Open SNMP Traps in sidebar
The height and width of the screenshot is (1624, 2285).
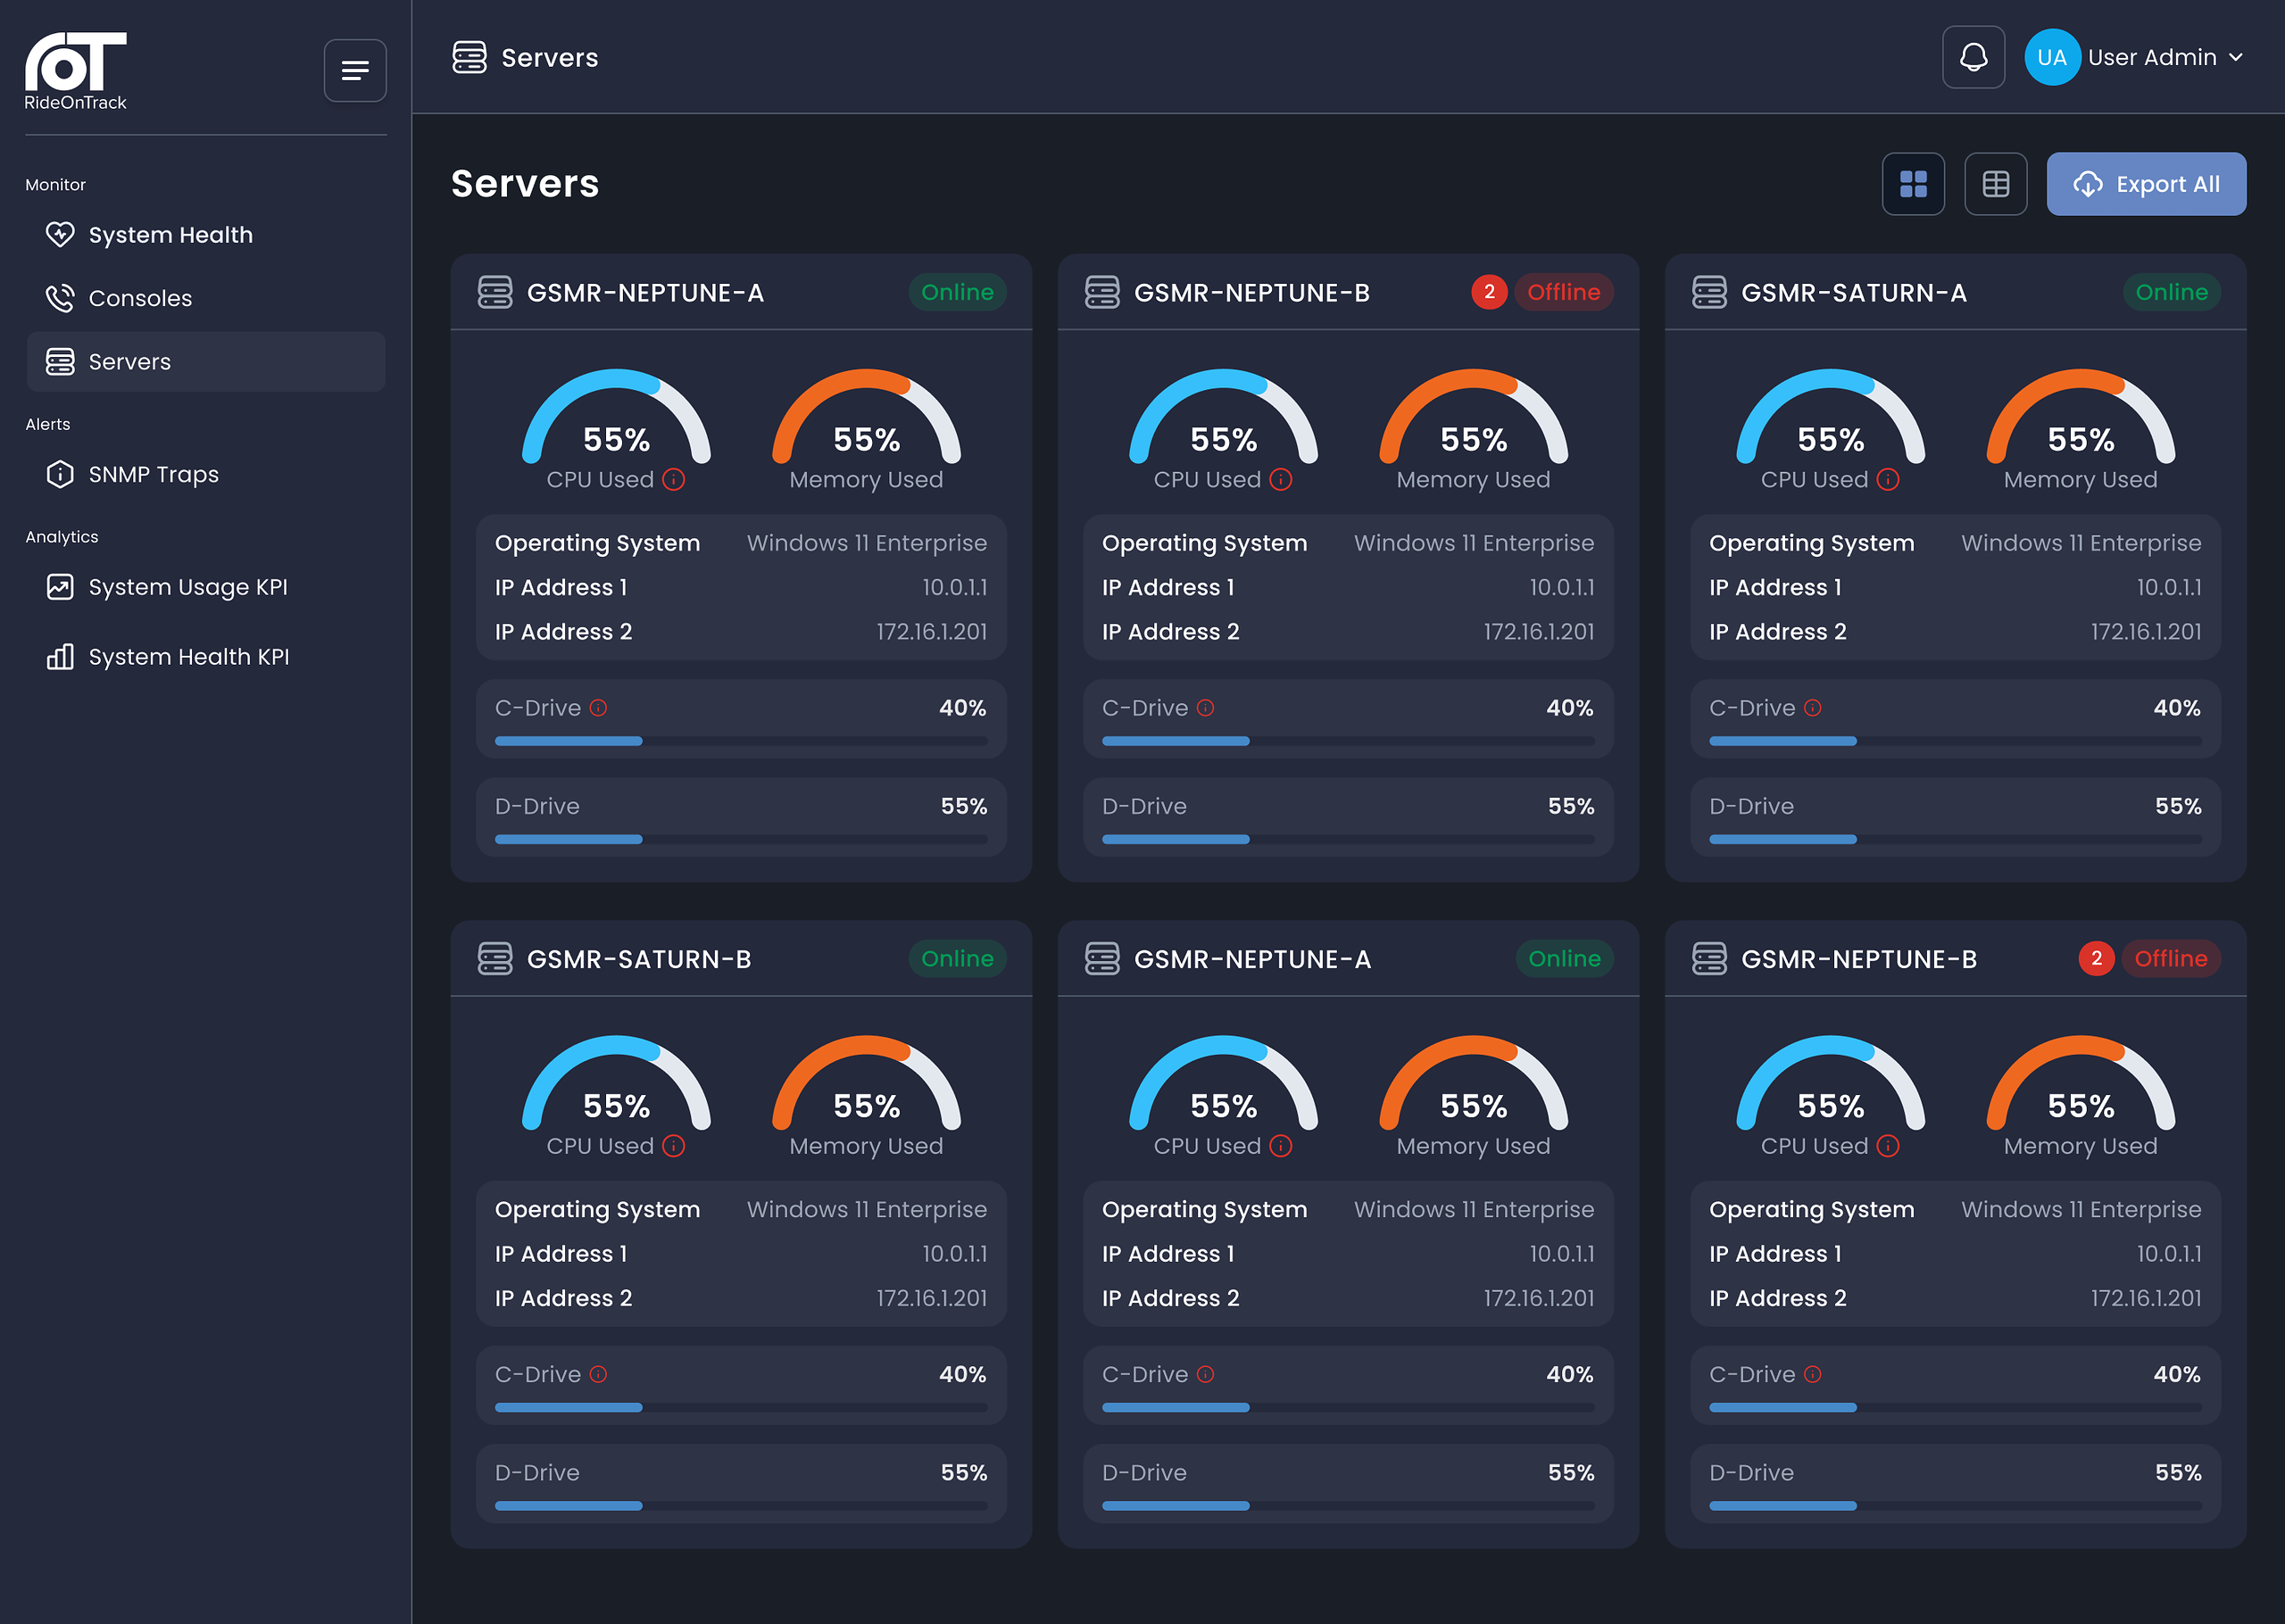(x=206, y=474)
